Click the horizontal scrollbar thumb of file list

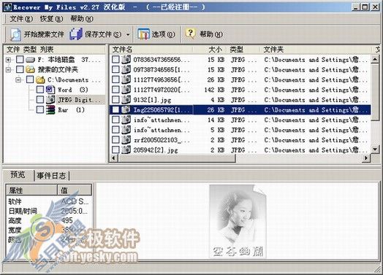[176, 158]
